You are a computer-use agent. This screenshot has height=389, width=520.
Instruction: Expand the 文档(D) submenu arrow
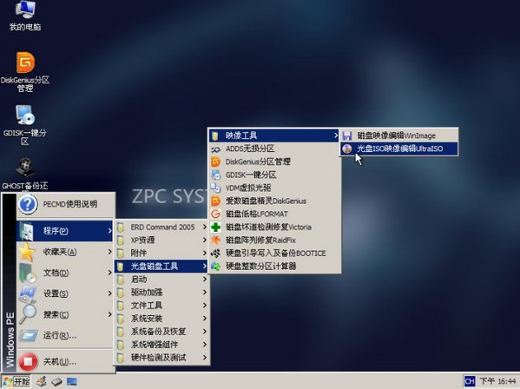click(109, 273)
